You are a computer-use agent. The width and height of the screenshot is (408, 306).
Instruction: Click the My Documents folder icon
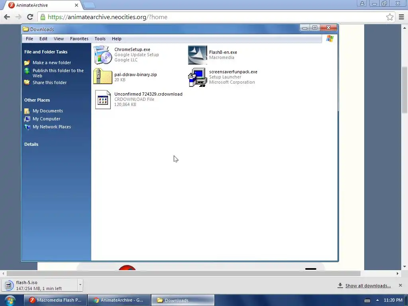point(27,111)
